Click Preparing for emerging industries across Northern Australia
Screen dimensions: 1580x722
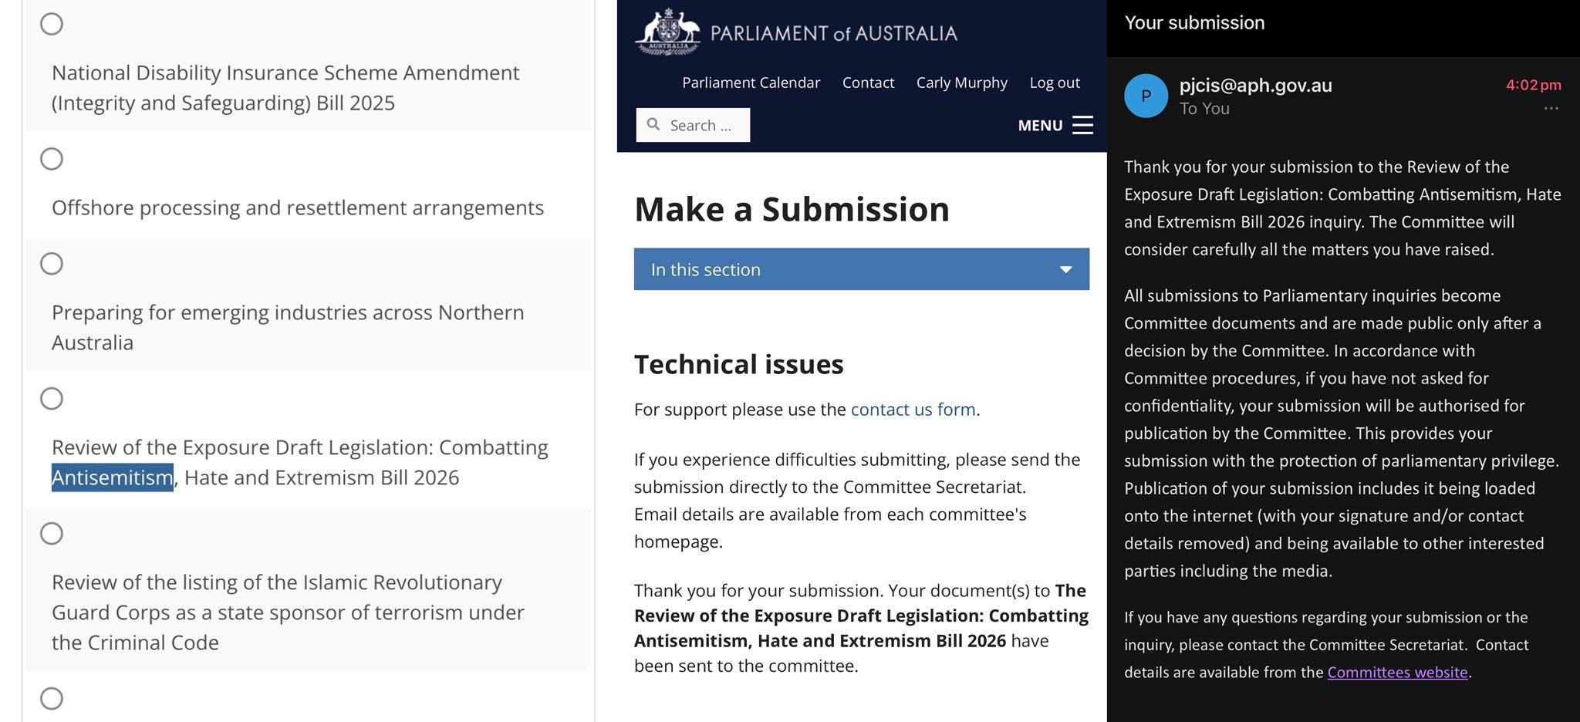click(288, 328)
